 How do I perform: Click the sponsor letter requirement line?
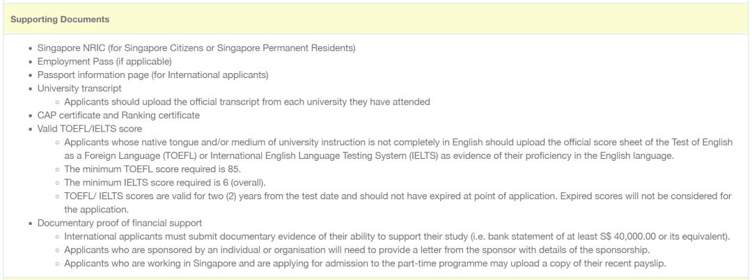(x=357, y=249)
